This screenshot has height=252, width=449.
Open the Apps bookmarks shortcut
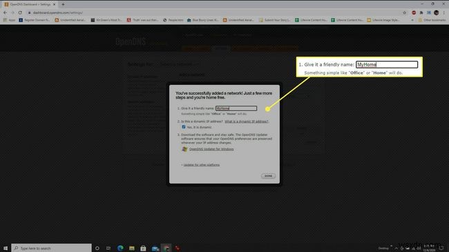click(x=10, y=20)
